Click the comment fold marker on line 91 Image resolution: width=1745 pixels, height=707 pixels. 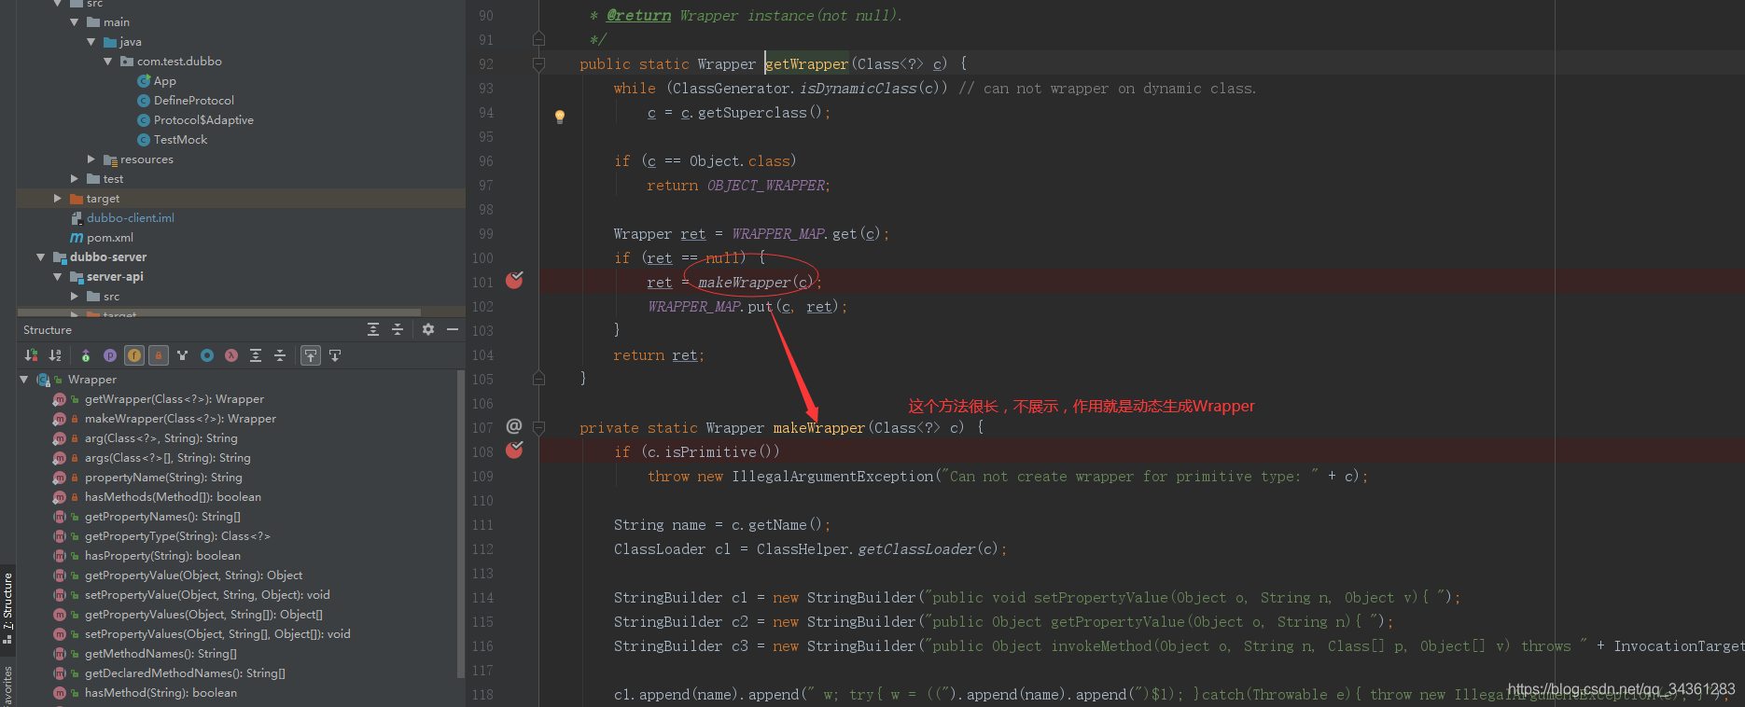click(x=538, y=39)
